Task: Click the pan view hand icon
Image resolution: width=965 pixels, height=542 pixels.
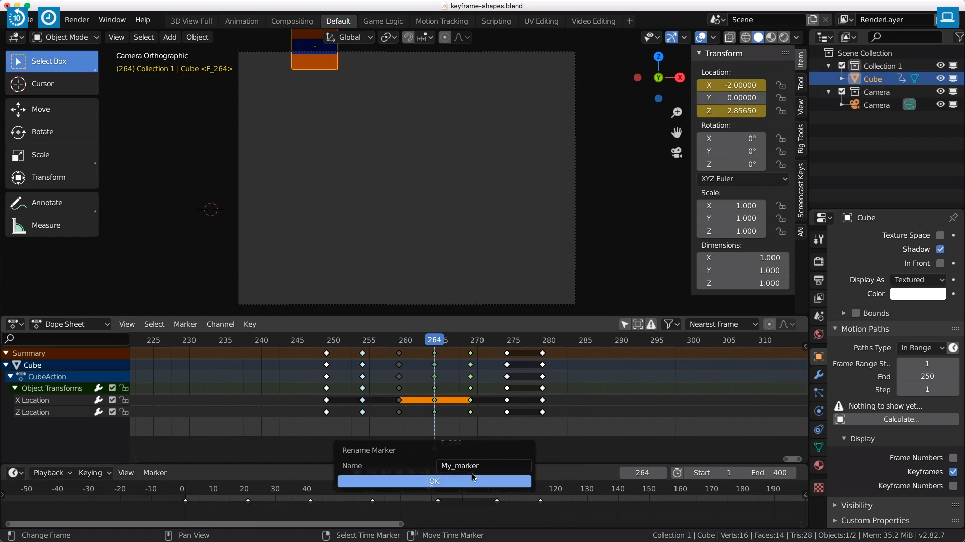Action: click(677, 132)
